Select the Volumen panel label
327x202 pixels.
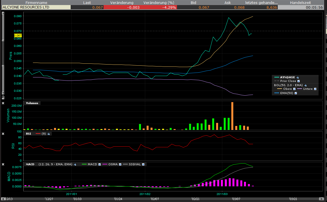coord(32,103)
